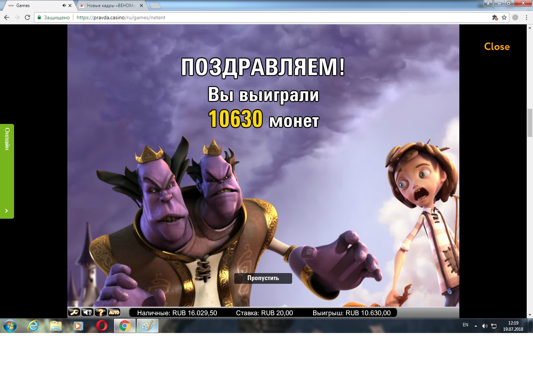Open Opera browser from the taskbar
This screenshot has height=370, width=533.
point(102,326)
